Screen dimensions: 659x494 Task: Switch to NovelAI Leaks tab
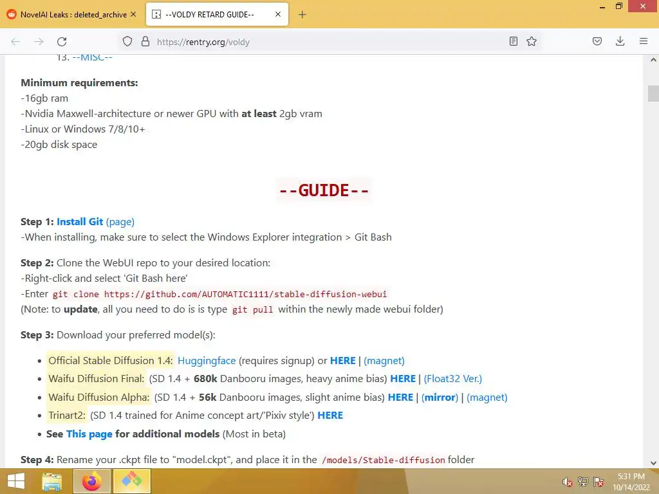coord(72,15)
